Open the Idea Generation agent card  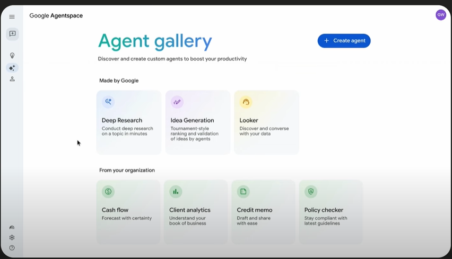coord(198,122)
